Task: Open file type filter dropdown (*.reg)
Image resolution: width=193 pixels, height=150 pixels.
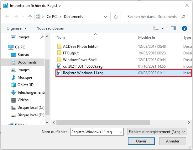Action: point(157,132)
